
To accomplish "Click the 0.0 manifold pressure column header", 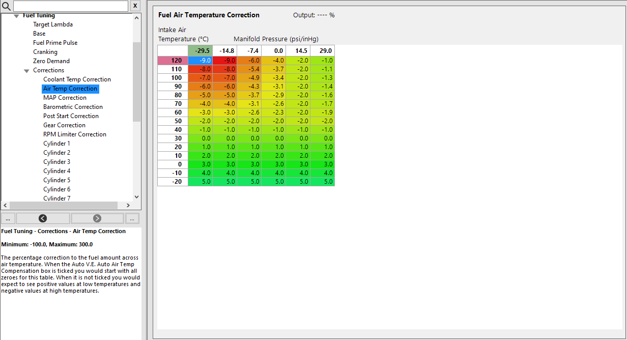I will pyautogui.click(x=274, y=50).
